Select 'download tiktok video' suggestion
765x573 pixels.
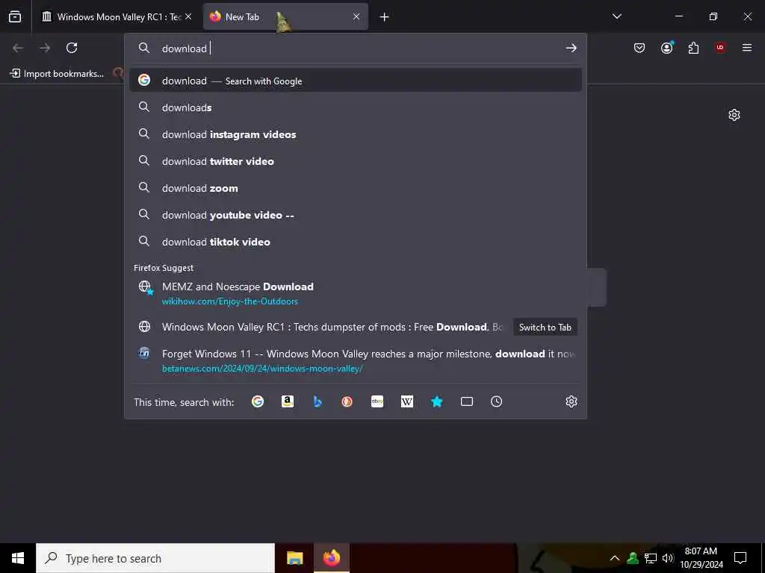[x=355, y=241]
